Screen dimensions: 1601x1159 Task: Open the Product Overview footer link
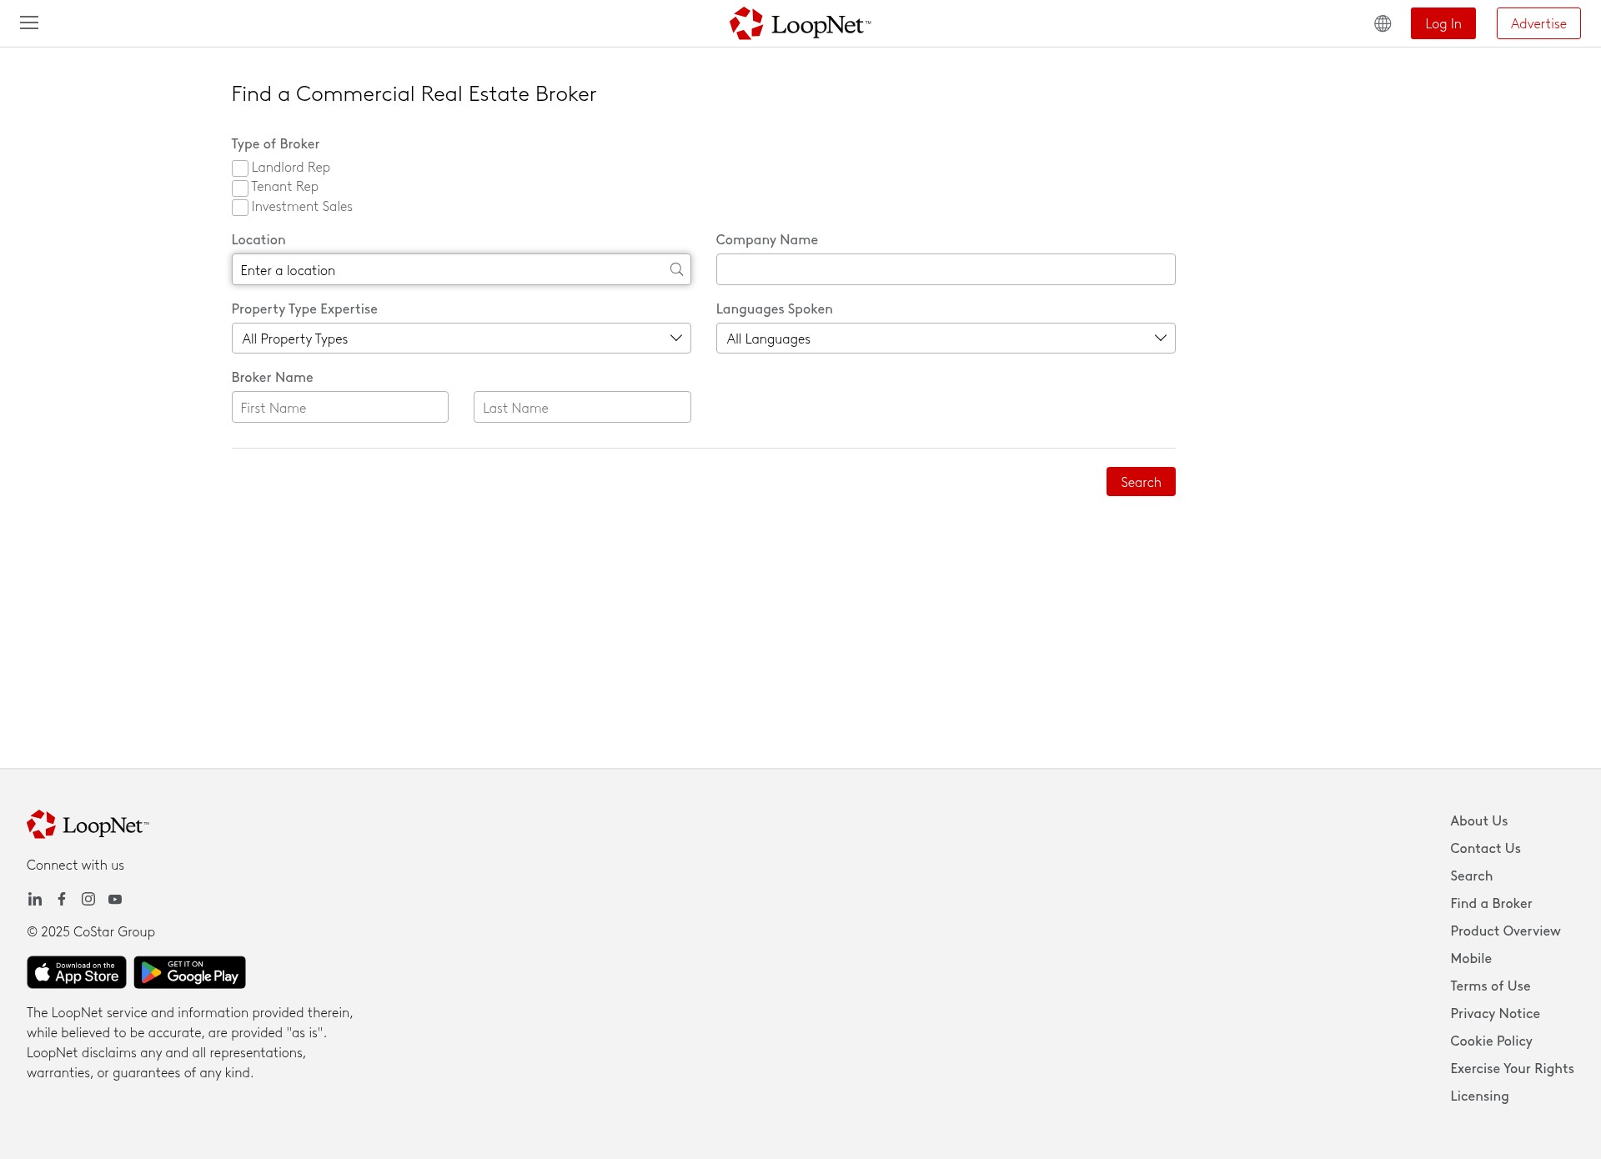[x=1505, y=931]
